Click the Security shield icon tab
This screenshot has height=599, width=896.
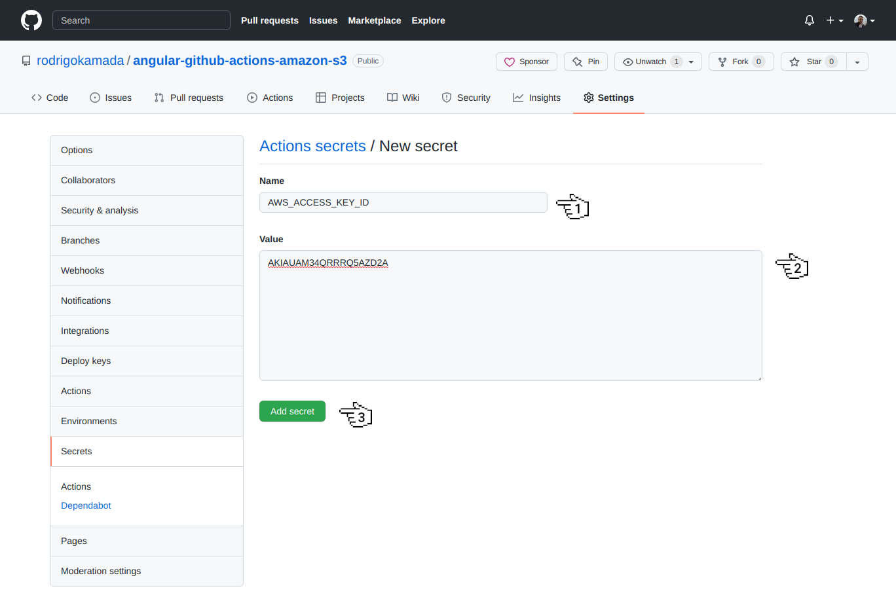pyautogui.click(x=466, y=97)
